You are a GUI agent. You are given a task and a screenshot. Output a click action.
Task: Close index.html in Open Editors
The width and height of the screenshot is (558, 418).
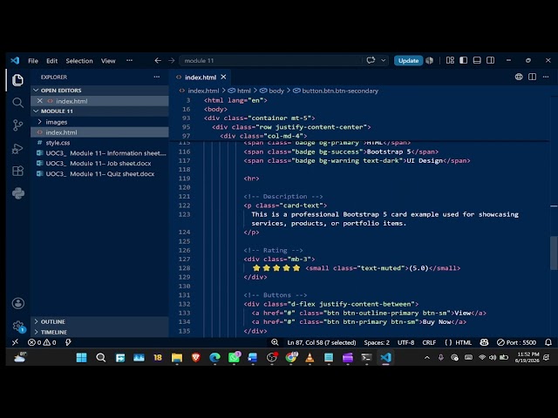click(40, 101)
